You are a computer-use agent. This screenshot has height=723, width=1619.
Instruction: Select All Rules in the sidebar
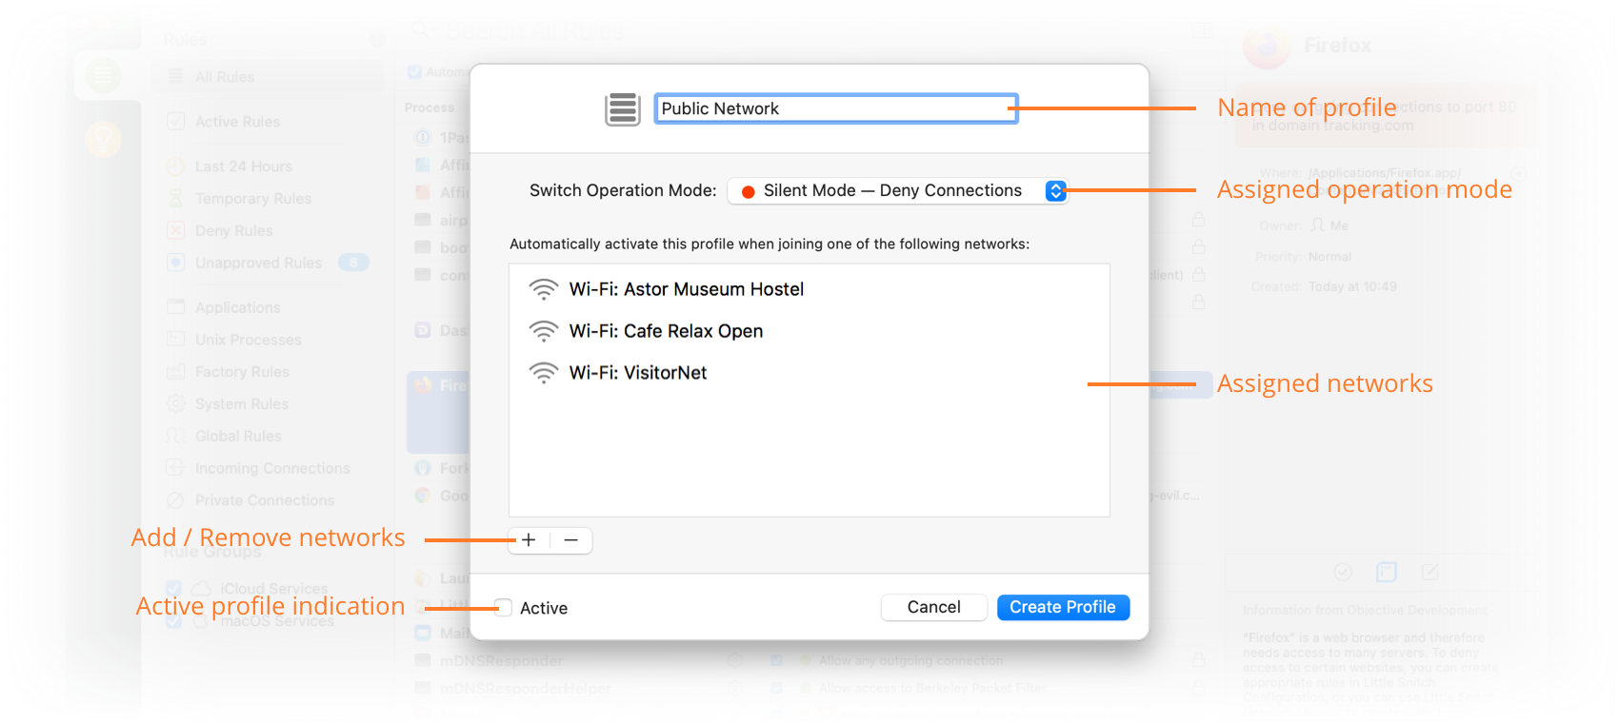(x=225, y=77)
